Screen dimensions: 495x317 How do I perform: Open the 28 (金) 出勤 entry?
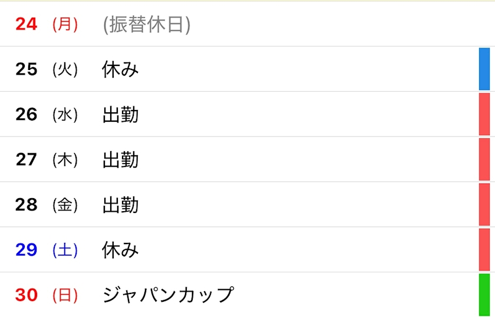pos(120,205)
